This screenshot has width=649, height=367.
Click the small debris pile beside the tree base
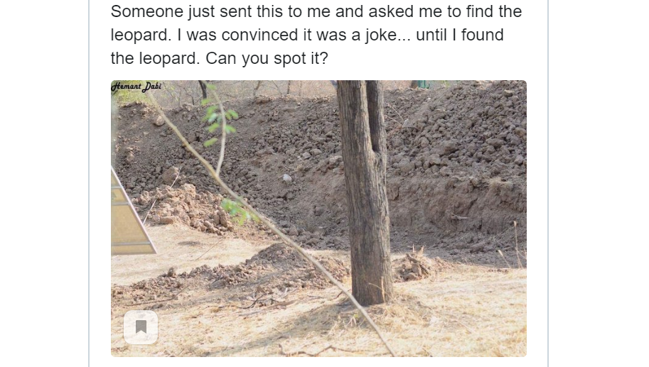(414, 267)
